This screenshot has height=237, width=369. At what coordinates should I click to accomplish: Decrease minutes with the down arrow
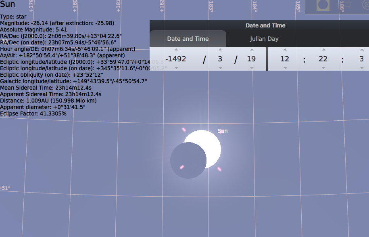click(x=323, y=68)
